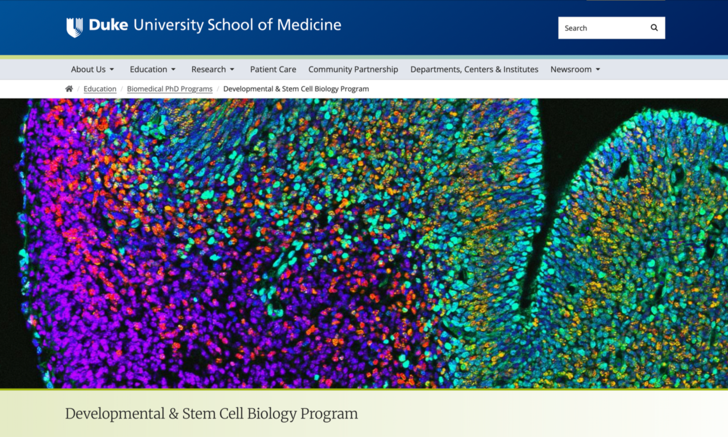Open the About Us dropdown menu
The width and height of the screenshot is (728, 437).
pyautogui.click(x=92, y=69)
